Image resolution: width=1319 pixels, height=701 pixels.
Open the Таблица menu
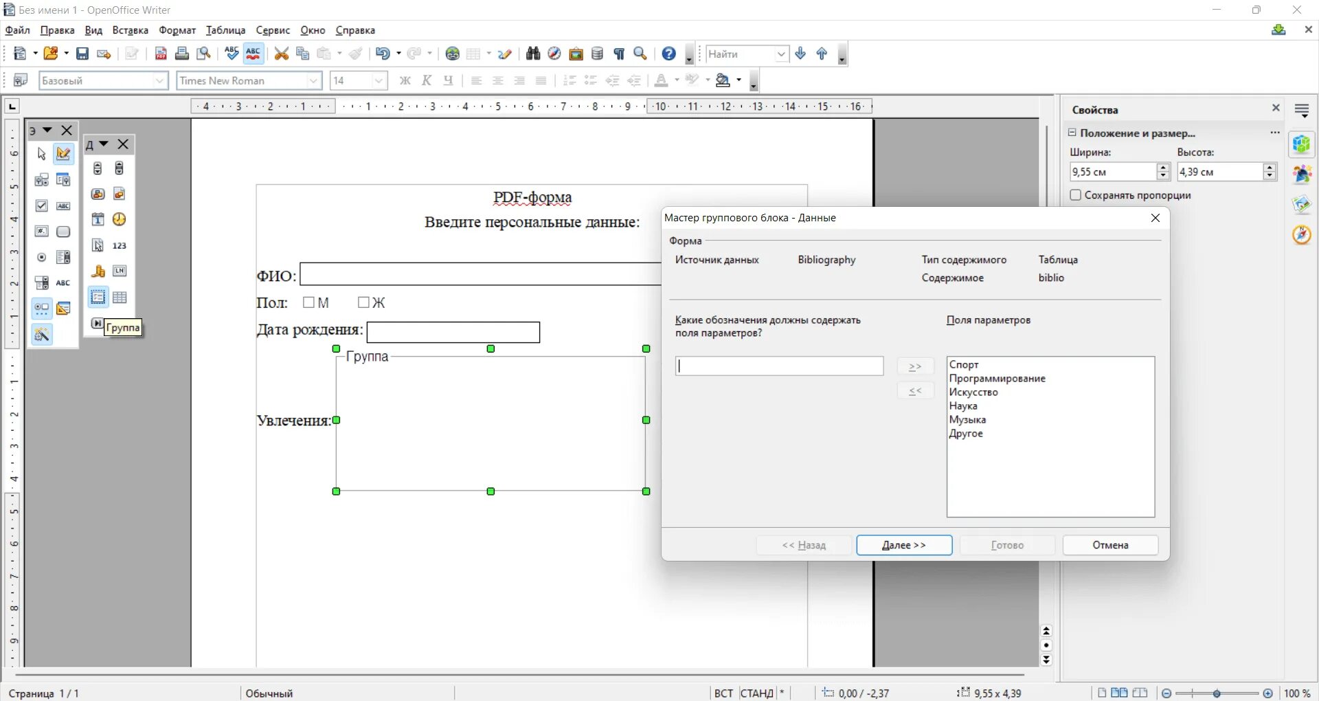[x=226, y=30]
